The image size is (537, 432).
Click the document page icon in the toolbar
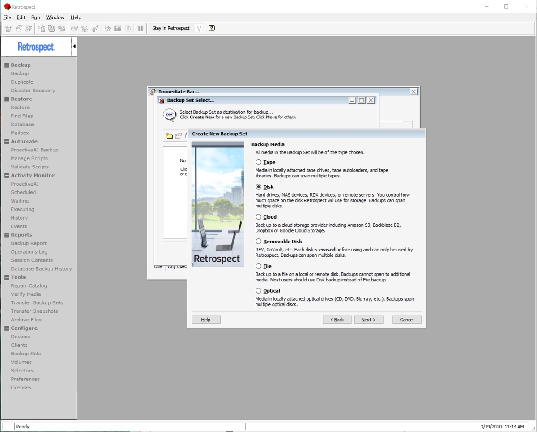click(128, 28)
